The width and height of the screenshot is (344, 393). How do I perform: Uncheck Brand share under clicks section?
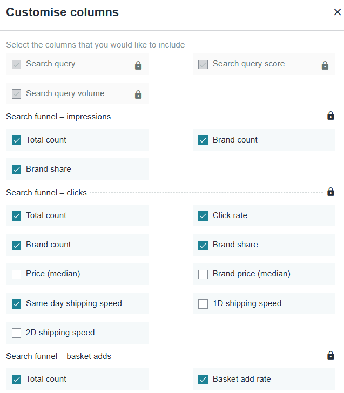click(x=203, y=245)
